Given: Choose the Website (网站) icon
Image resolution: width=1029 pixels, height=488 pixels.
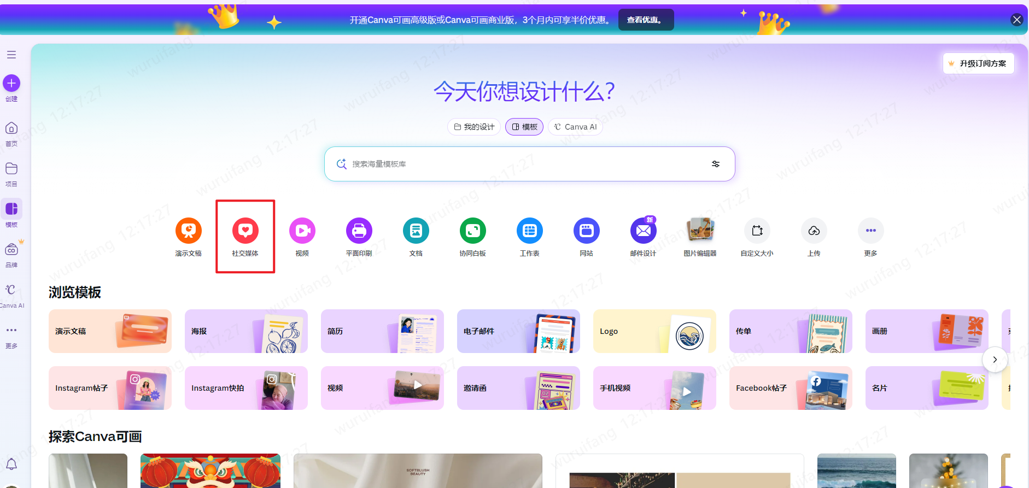Looking at the screenshot, I should click(x=587, y=231).
